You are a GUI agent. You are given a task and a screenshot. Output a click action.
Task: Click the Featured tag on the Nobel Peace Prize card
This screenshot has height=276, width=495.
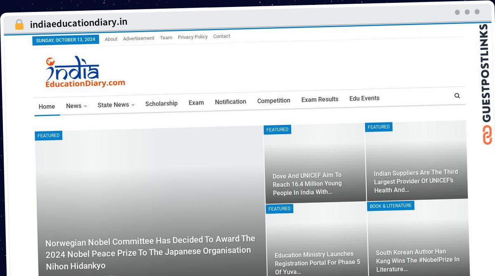pyautogui.click(x=49, y=136)
